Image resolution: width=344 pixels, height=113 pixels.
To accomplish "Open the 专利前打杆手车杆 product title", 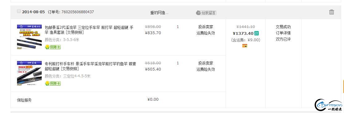I will click(90, 66).
